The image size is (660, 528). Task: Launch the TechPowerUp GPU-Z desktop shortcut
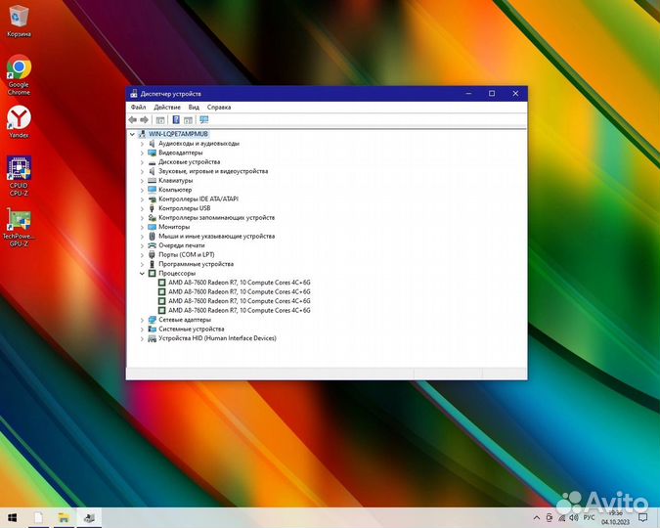coord(19,228)
